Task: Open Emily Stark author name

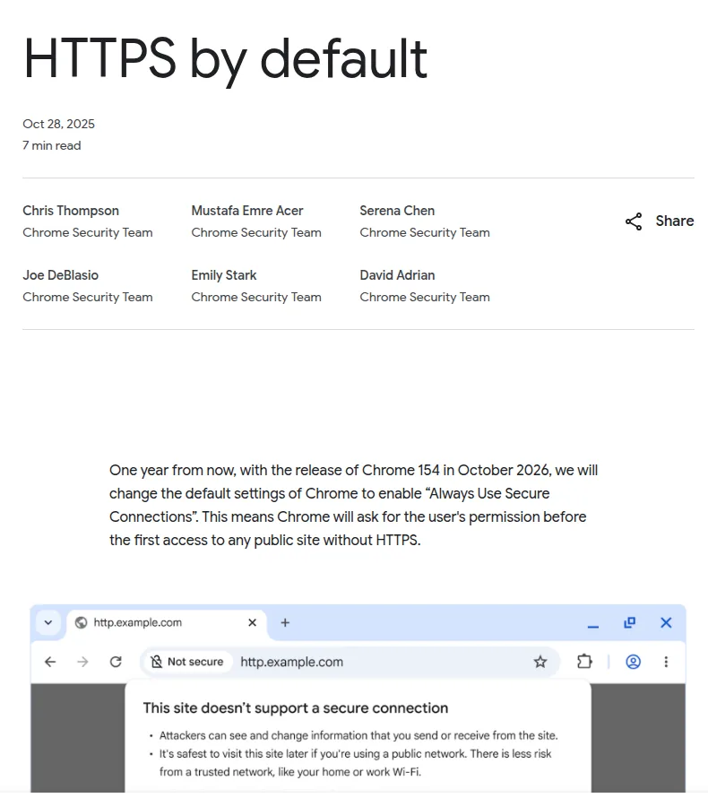Action: (x=224, y=275)
